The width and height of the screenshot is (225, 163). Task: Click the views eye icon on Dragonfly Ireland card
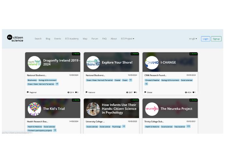[68, 92]
